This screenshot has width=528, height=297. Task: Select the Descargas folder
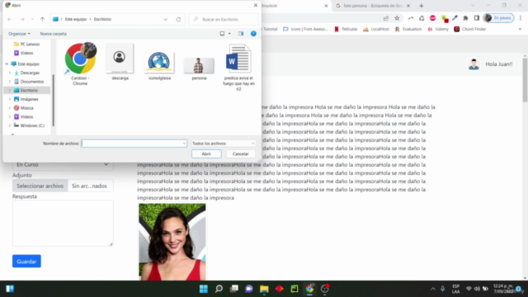pos(30,73)
